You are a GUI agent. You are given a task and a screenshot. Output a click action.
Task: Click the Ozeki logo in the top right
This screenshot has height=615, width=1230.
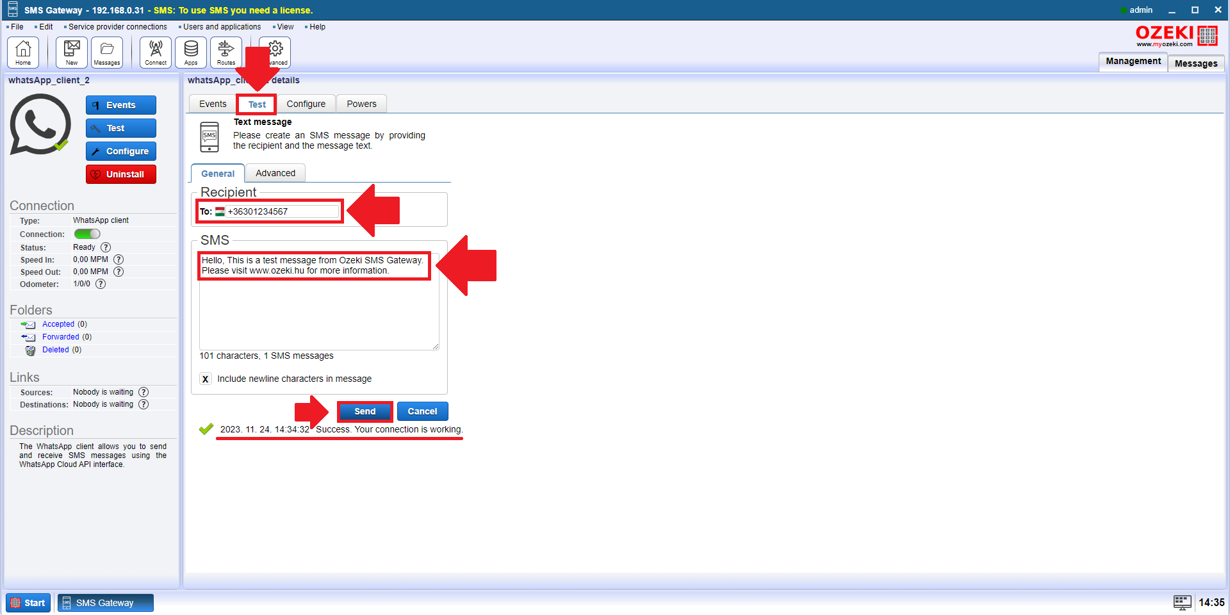pyautogui.click(x=1176, y=36)
